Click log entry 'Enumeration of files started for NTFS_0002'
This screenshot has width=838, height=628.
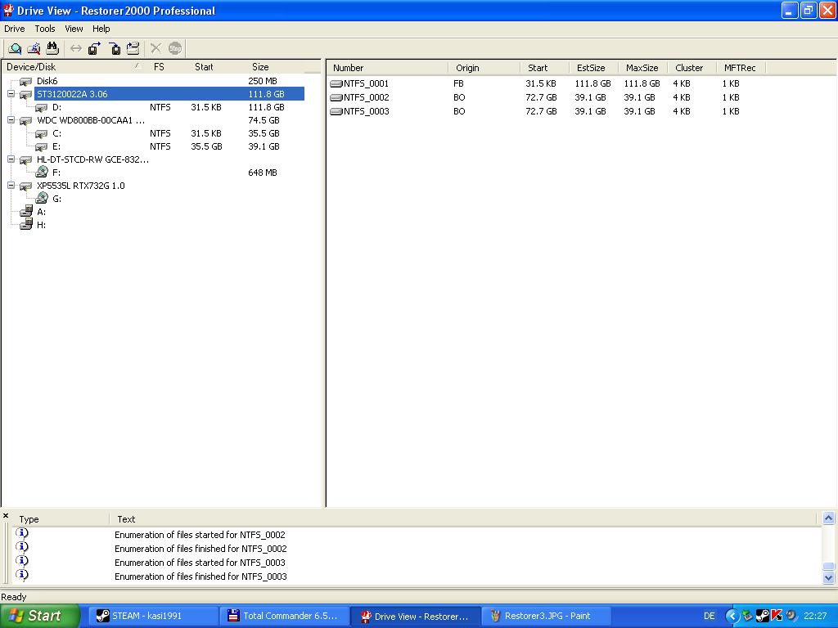click(200, 535)
